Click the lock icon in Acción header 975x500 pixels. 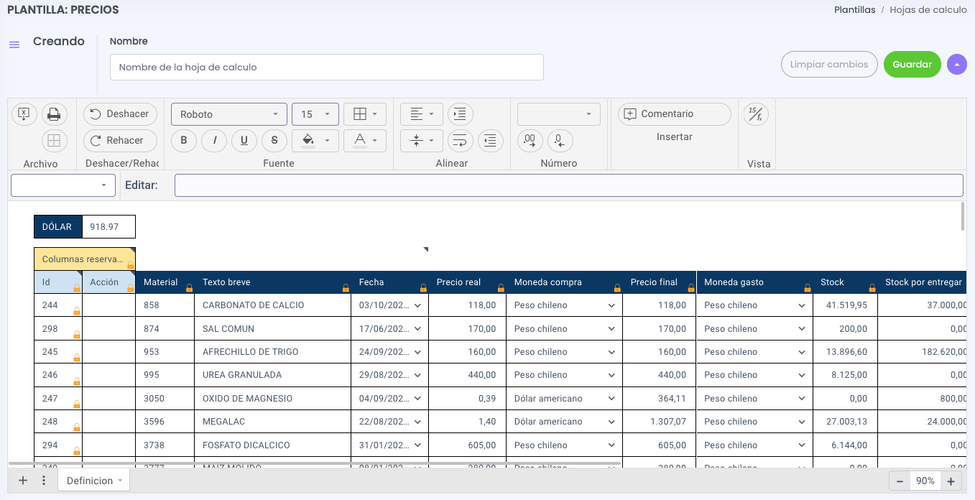130,287
